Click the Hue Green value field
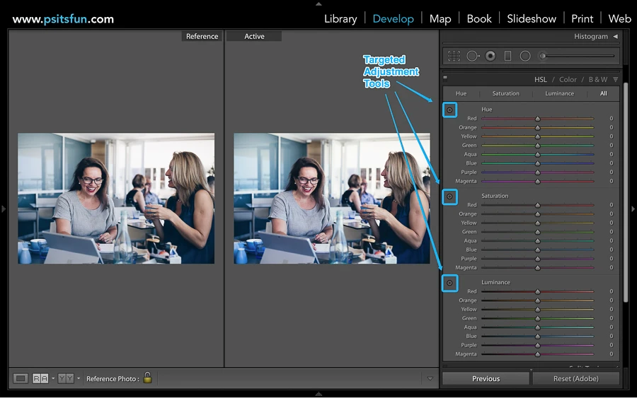This screenshot has width=637, height=398. coord(611,145)
